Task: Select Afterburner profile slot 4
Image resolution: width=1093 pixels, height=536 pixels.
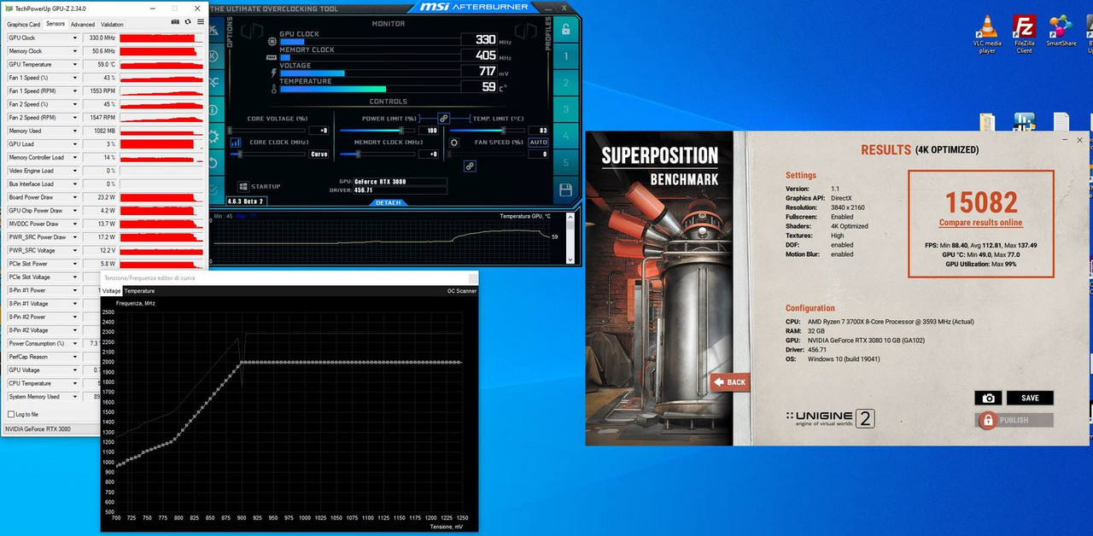Action: click(564, 136)
